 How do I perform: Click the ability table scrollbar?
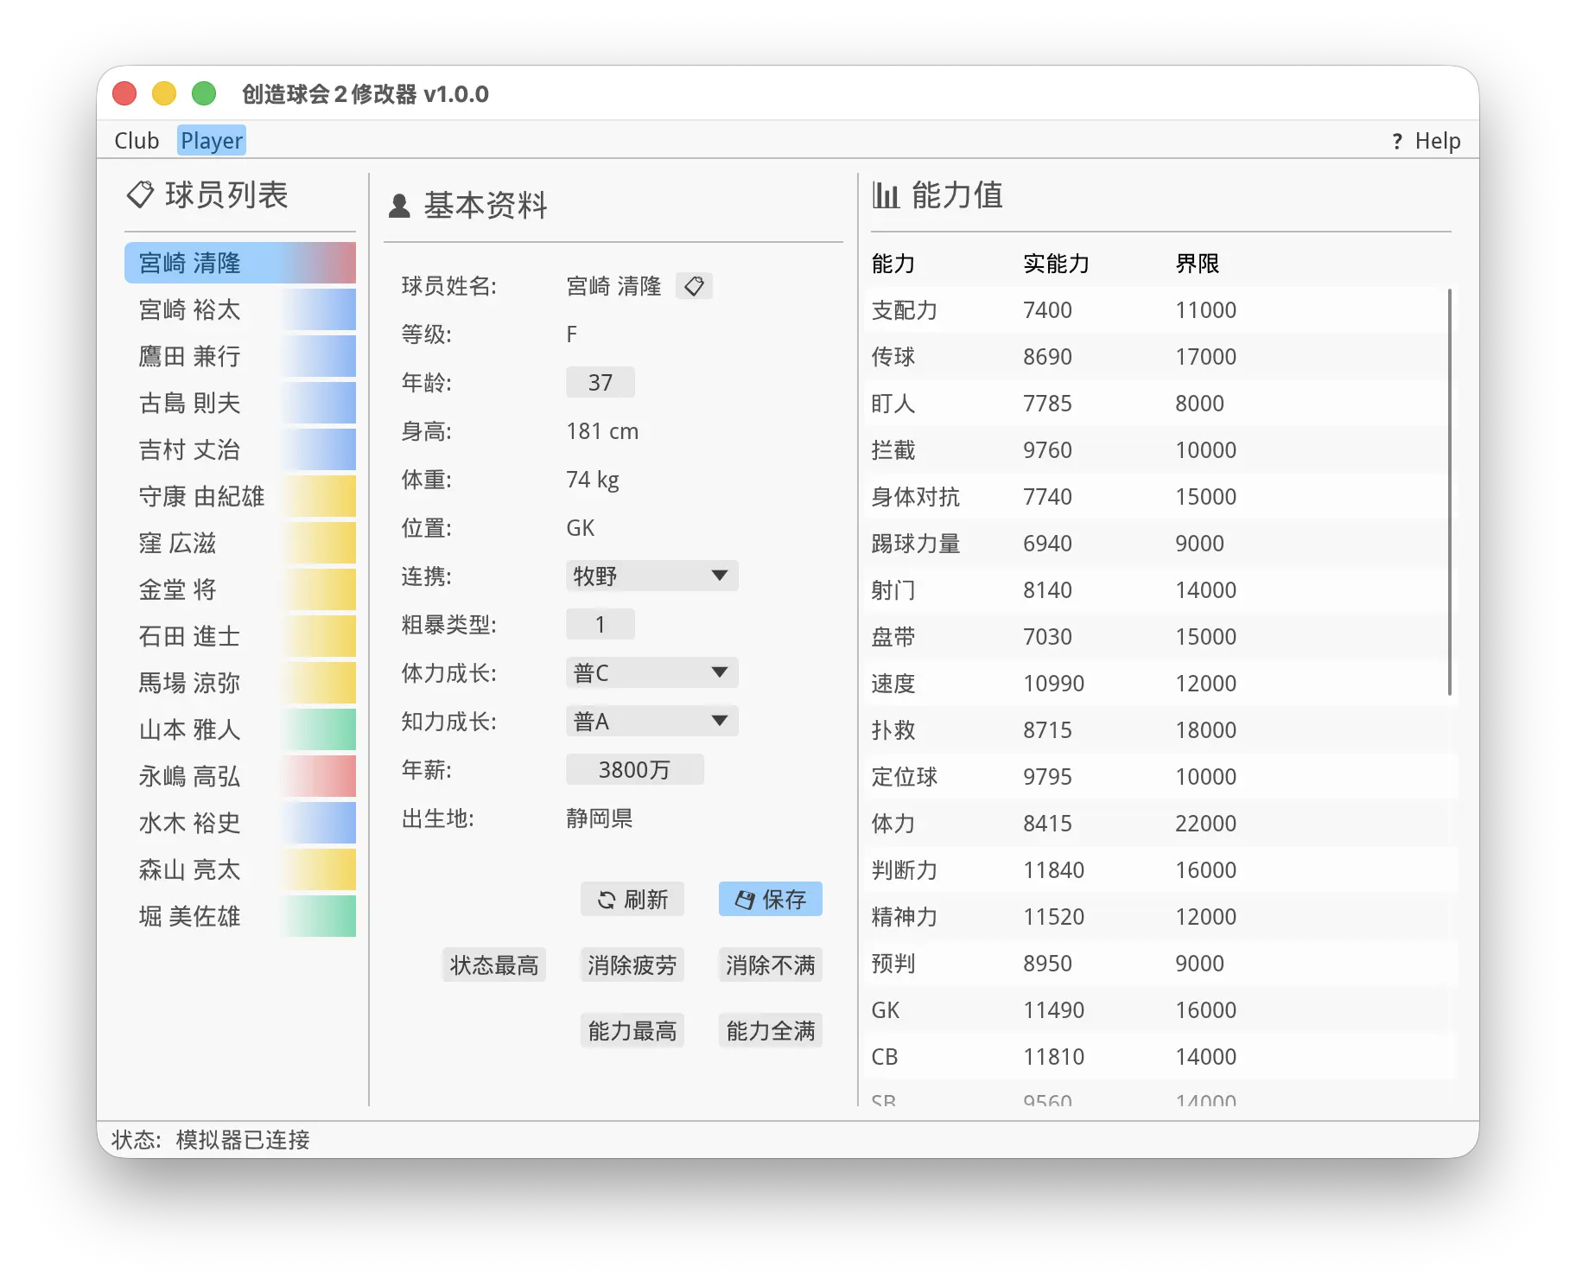point(1449,493)
